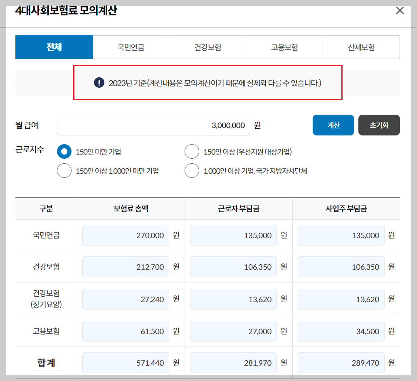Select the 건강보험(장기요양) 사업주 부담금 field
This screenshot has width=417, height=381.
coord(341,299)
